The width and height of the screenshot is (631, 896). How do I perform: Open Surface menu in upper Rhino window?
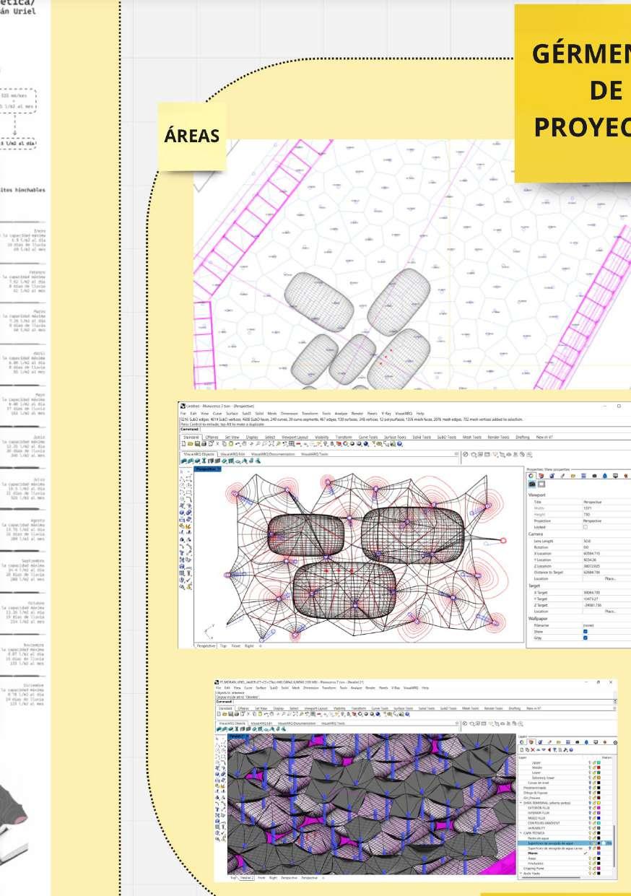[232, 413]
